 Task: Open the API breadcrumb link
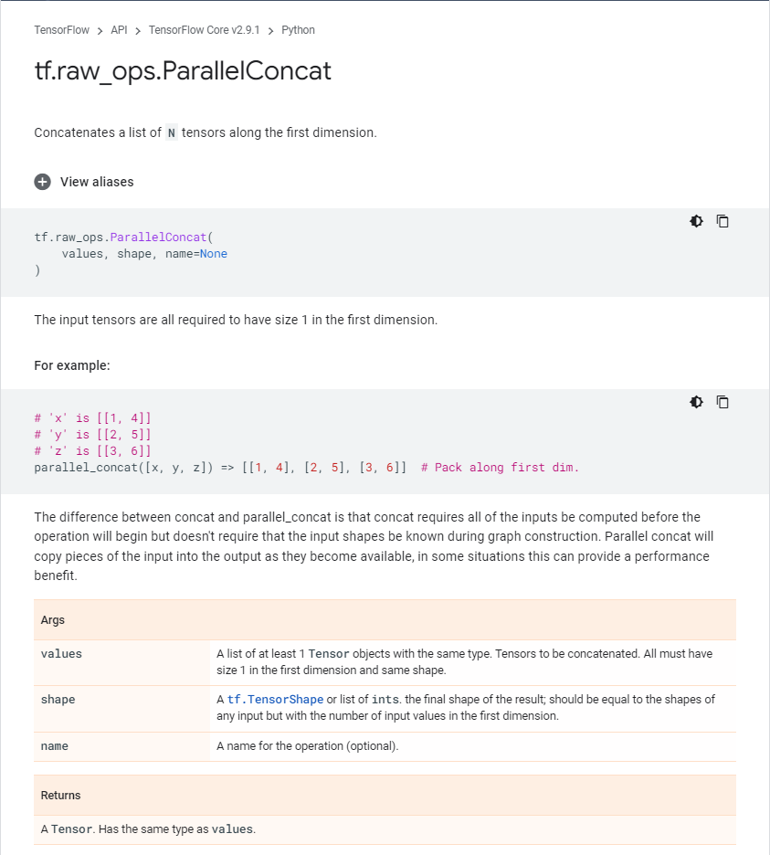[119, 30]
